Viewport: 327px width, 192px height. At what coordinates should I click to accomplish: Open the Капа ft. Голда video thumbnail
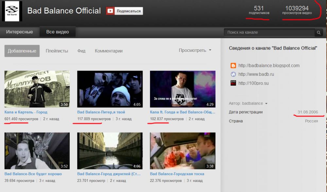183,89
